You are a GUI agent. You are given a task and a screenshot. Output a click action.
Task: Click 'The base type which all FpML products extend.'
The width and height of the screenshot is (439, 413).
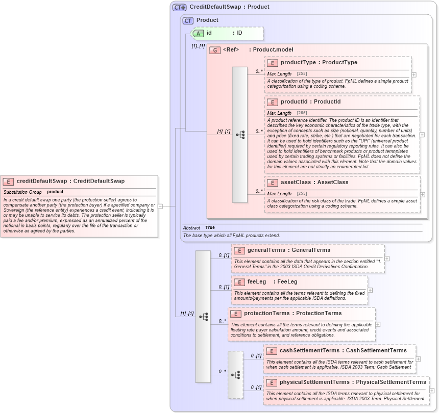[232, 236]
